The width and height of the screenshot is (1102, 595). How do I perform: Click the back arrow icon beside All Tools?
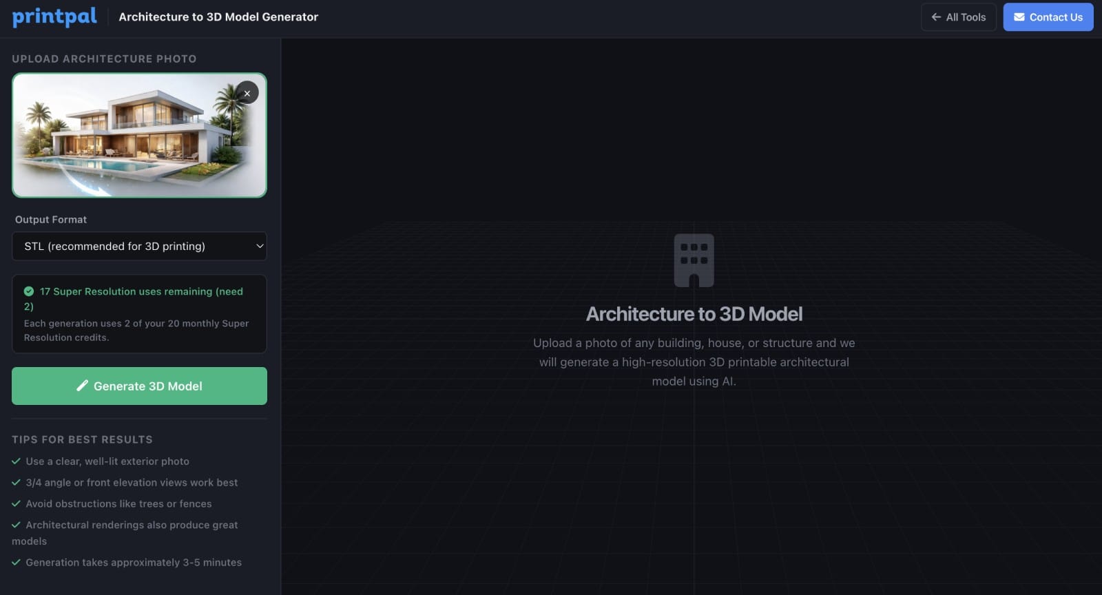(x=936, y=17)
